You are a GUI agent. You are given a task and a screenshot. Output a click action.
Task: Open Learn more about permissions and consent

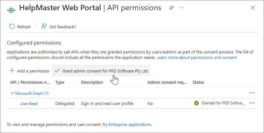[197, 58]
